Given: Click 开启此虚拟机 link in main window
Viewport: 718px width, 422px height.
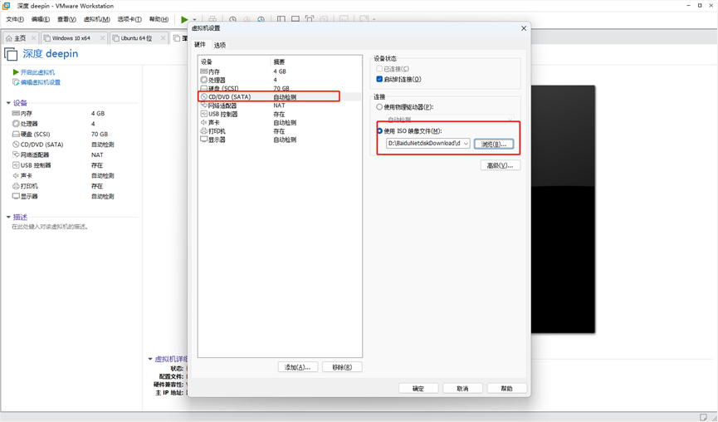Looking at the screenshot, I should tap(37, 72).
